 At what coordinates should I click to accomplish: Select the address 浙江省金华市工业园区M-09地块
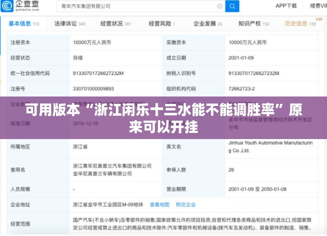(x=108, y=205)
